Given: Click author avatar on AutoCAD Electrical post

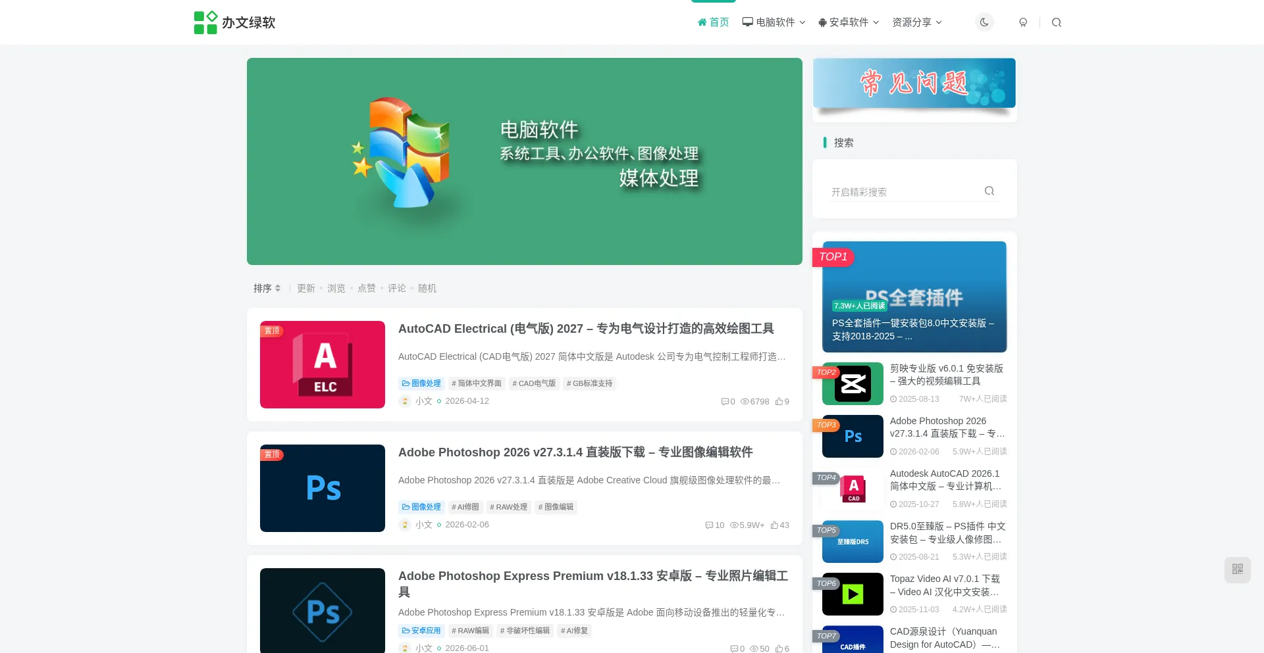Looking at the screenshot, I should [405, 401].
